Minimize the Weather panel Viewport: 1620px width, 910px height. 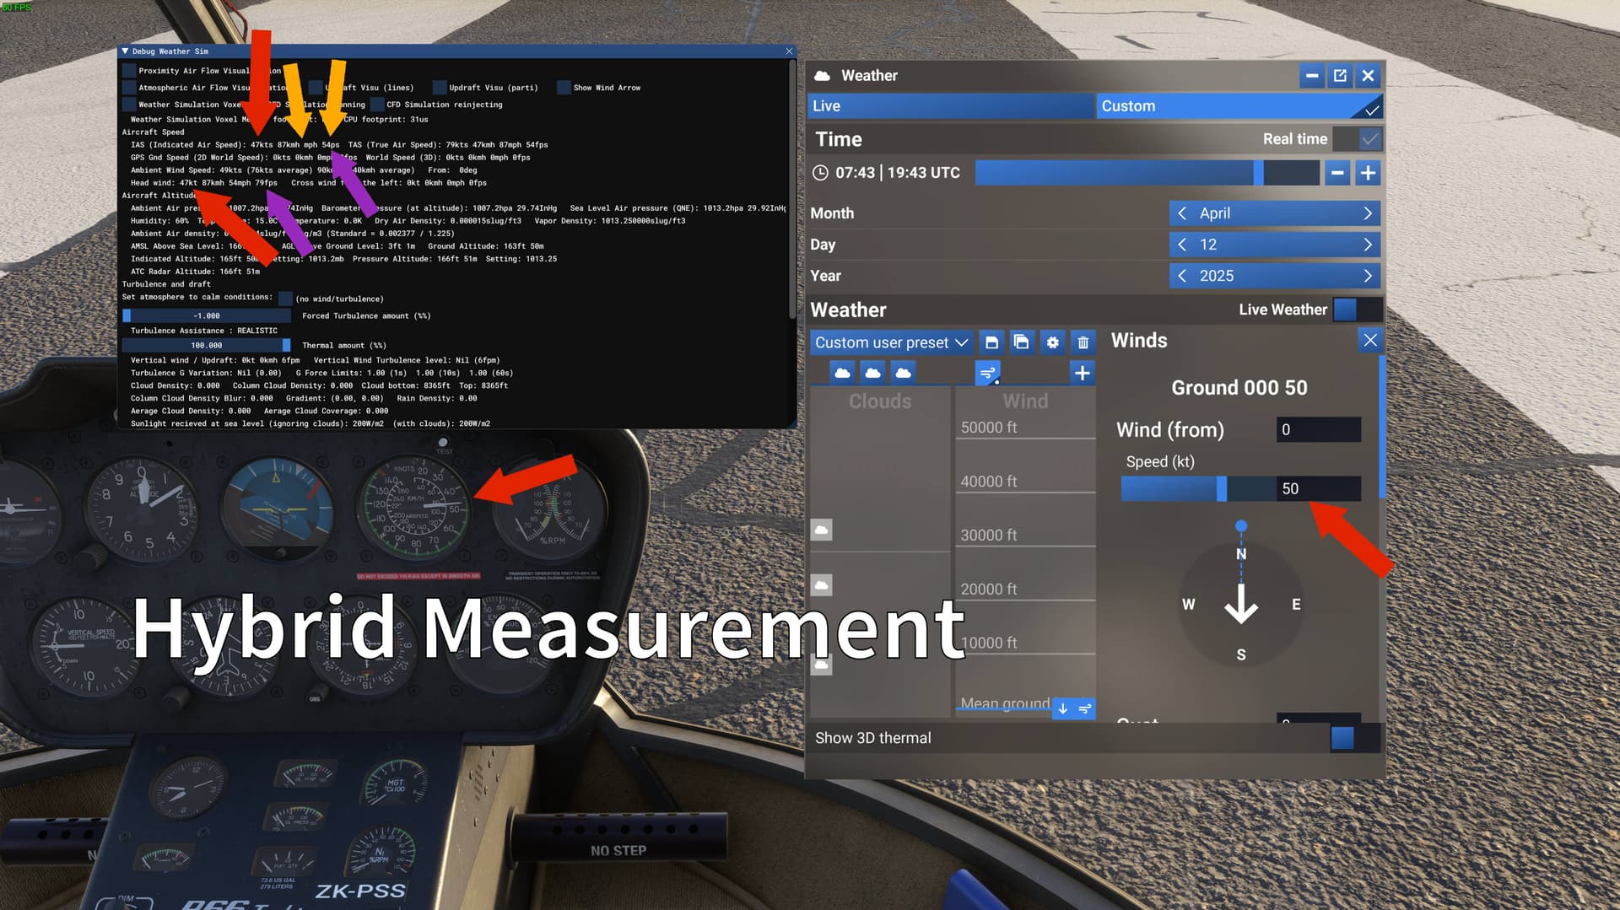[x=1312, y=76]
